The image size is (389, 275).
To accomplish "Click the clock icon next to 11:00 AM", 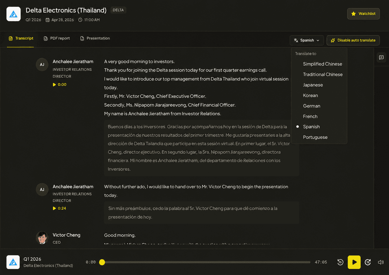I will coord(80,20).
